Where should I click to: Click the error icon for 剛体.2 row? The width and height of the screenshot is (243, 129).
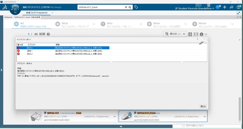point(18,54)
